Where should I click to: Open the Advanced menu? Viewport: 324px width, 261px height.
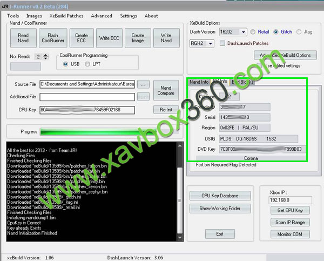[102, 16]
